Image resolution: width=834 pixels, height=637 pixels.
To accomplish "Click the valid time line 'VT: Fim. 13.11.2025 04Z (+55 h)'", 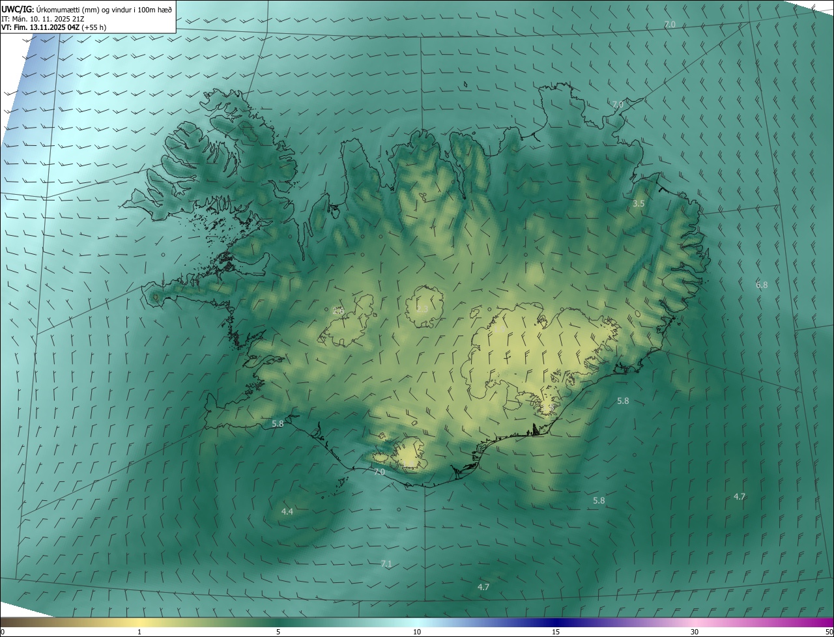I will coord(54,27).
